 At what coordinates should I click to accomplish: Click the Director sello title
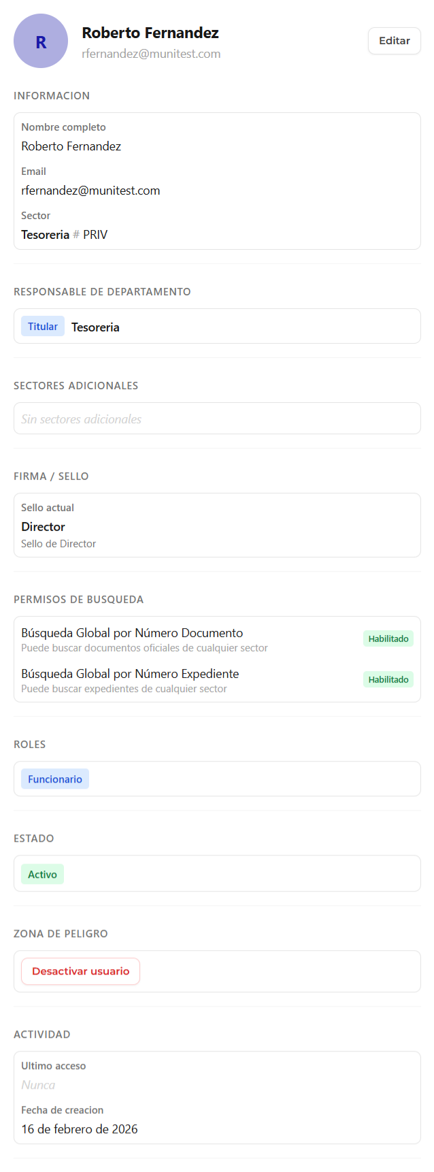(43, 527)
